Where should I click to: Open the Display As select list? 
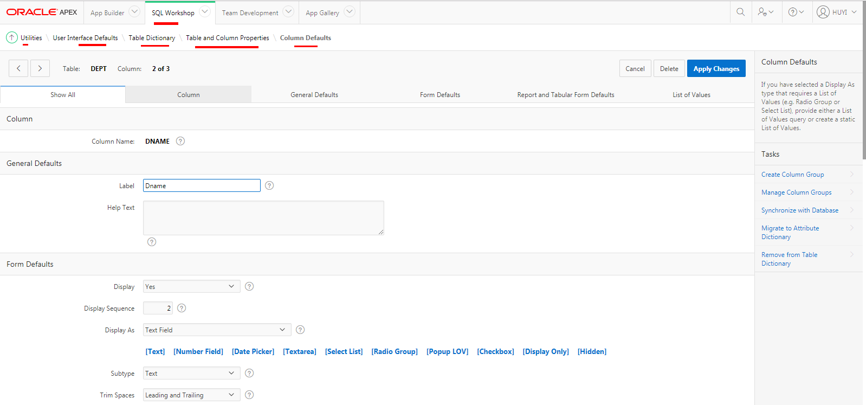click(217, 330)
